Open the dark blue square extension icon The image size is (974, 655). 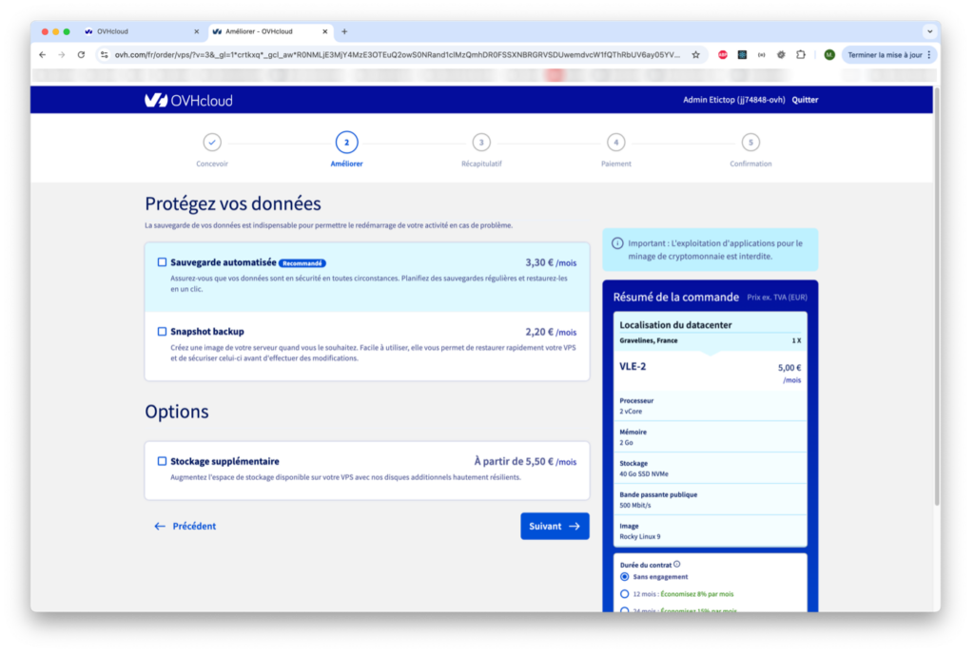click(742, 54)
